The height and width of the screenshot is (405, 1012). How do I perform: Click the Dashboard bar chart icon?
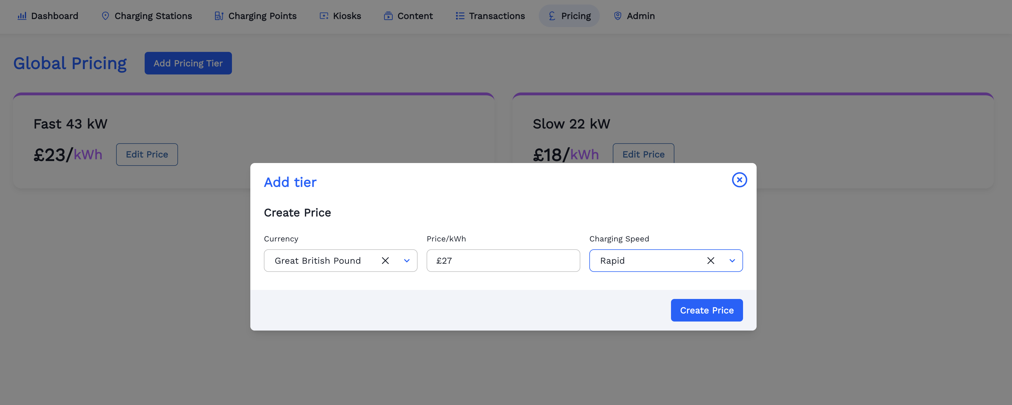point(22,16)
